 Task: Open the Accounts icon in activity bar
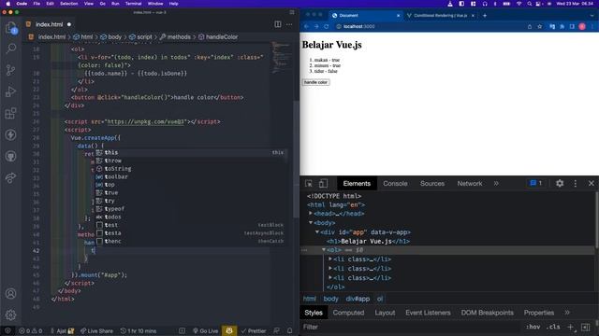pos(11,293)
